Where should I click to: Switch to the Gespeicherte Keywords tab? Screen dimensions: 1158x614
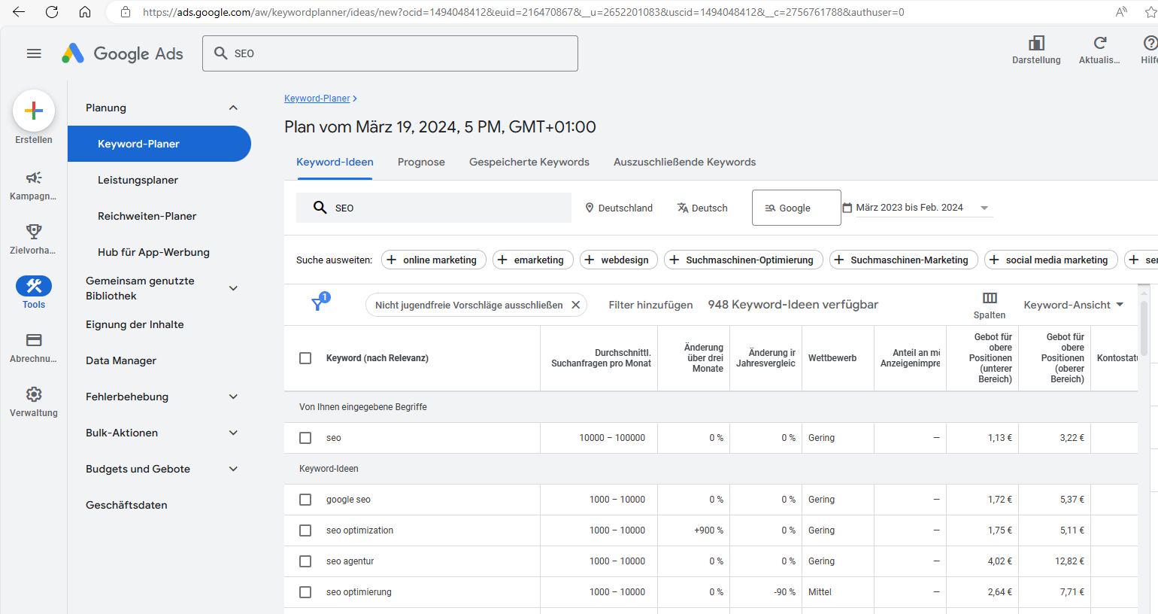point(529,162)
